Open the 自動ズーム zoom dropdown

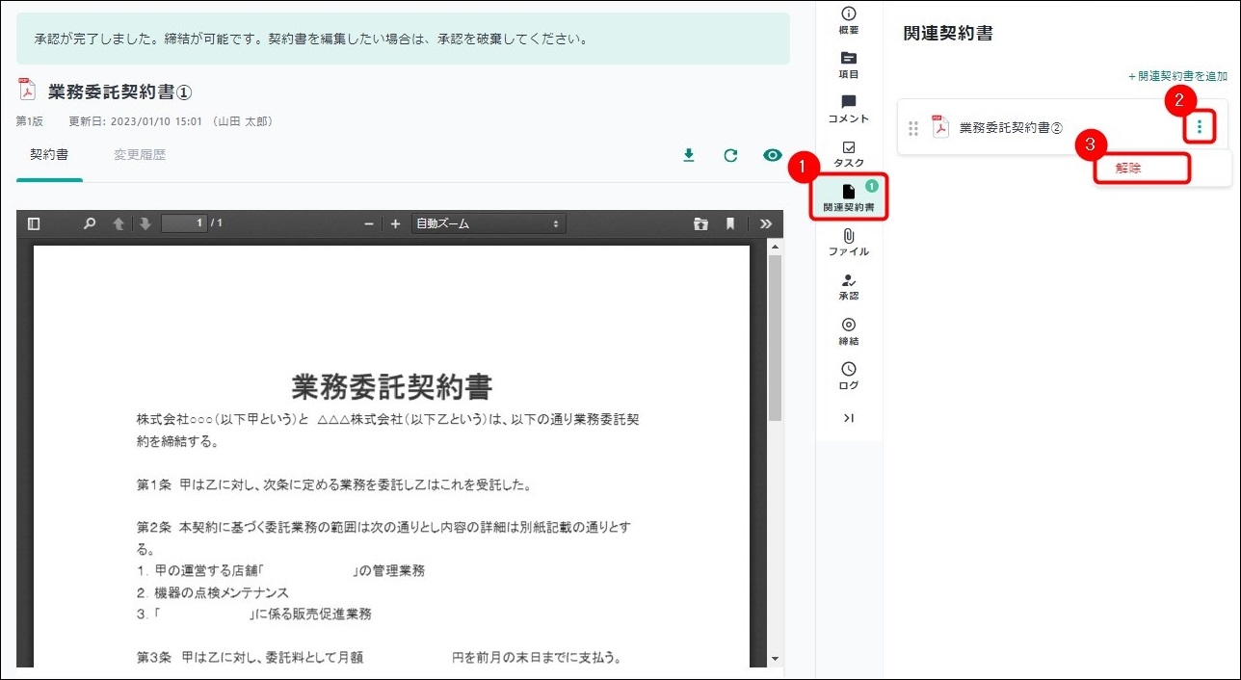[488, 223]
